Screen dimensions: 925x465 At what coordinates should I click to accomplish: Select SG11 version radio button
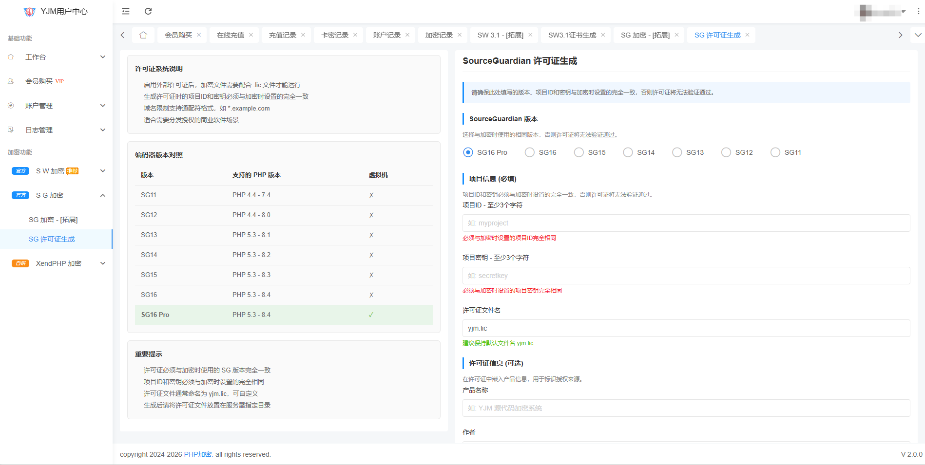(775, 152)
